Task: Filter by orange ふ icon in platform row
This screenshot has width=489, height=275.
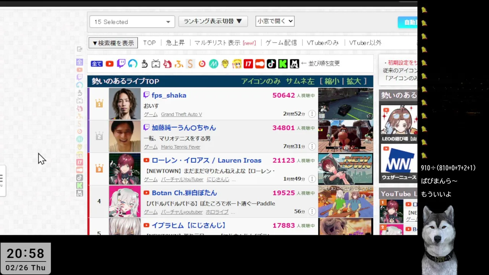Action: click(179, 64)
